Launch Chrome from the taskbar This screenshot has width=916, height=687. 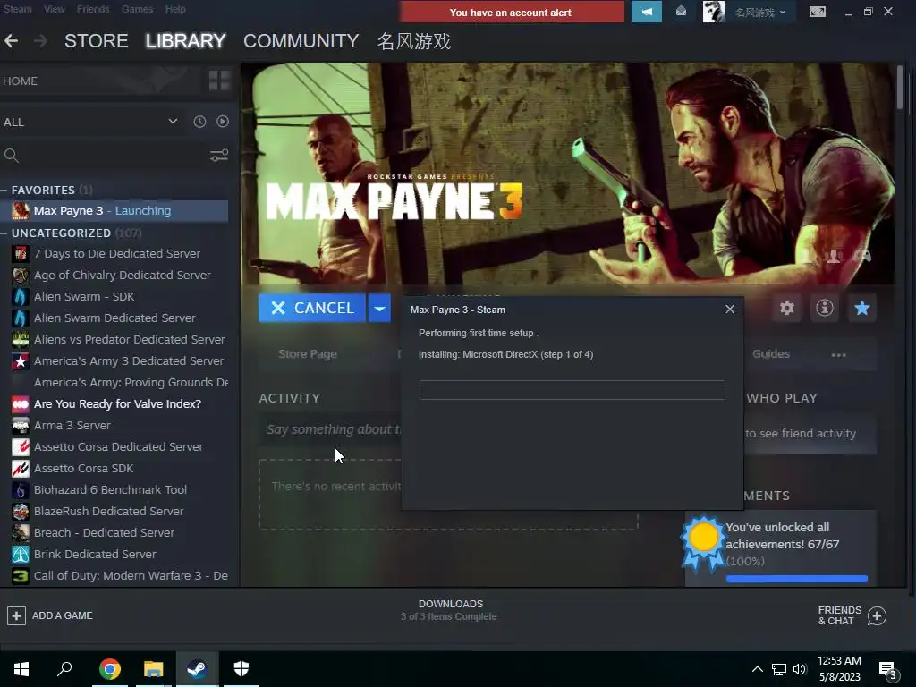[x=110, y=669]
